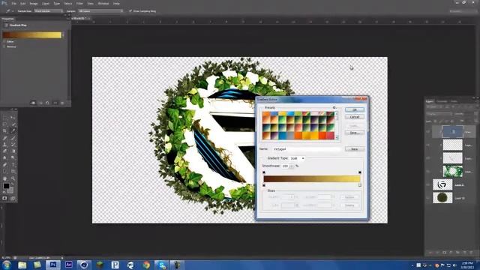Viewport: 480px width, 270px height.
Task: Switch to the Paths tab
Action: [454, 101]
